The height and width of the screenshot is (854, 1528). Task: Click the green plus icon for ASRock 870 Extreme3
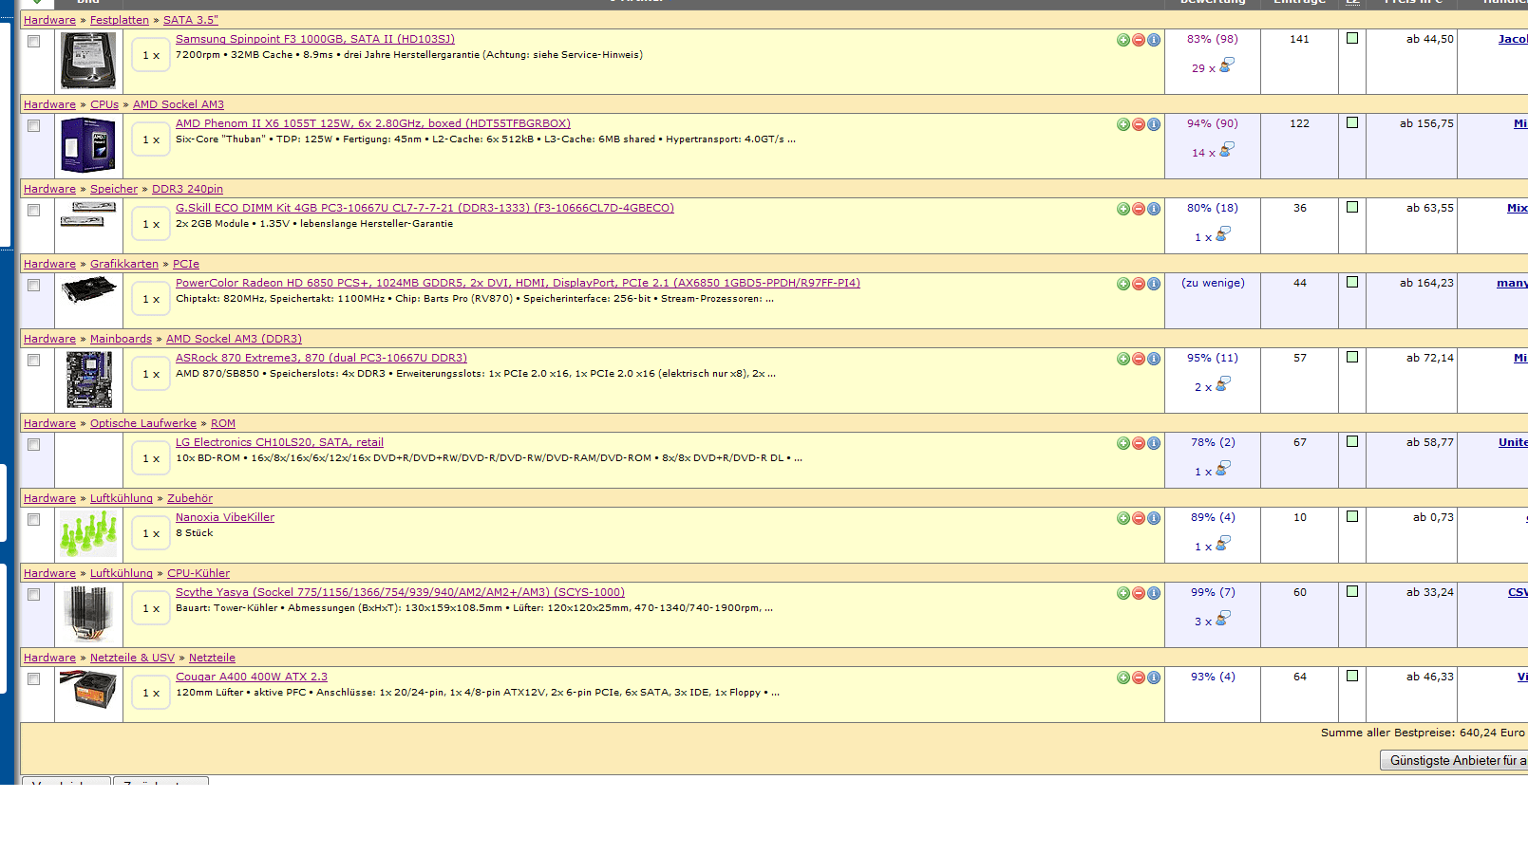click(x=1123, y=359)
